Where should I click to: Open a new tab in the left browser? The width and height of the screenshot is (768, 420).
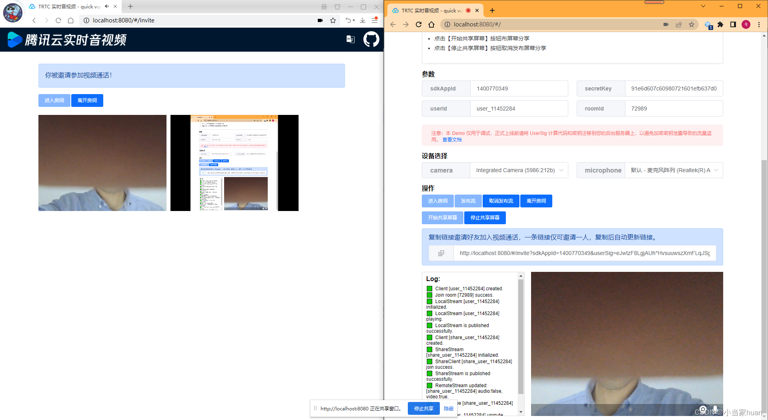pos(130,6)
